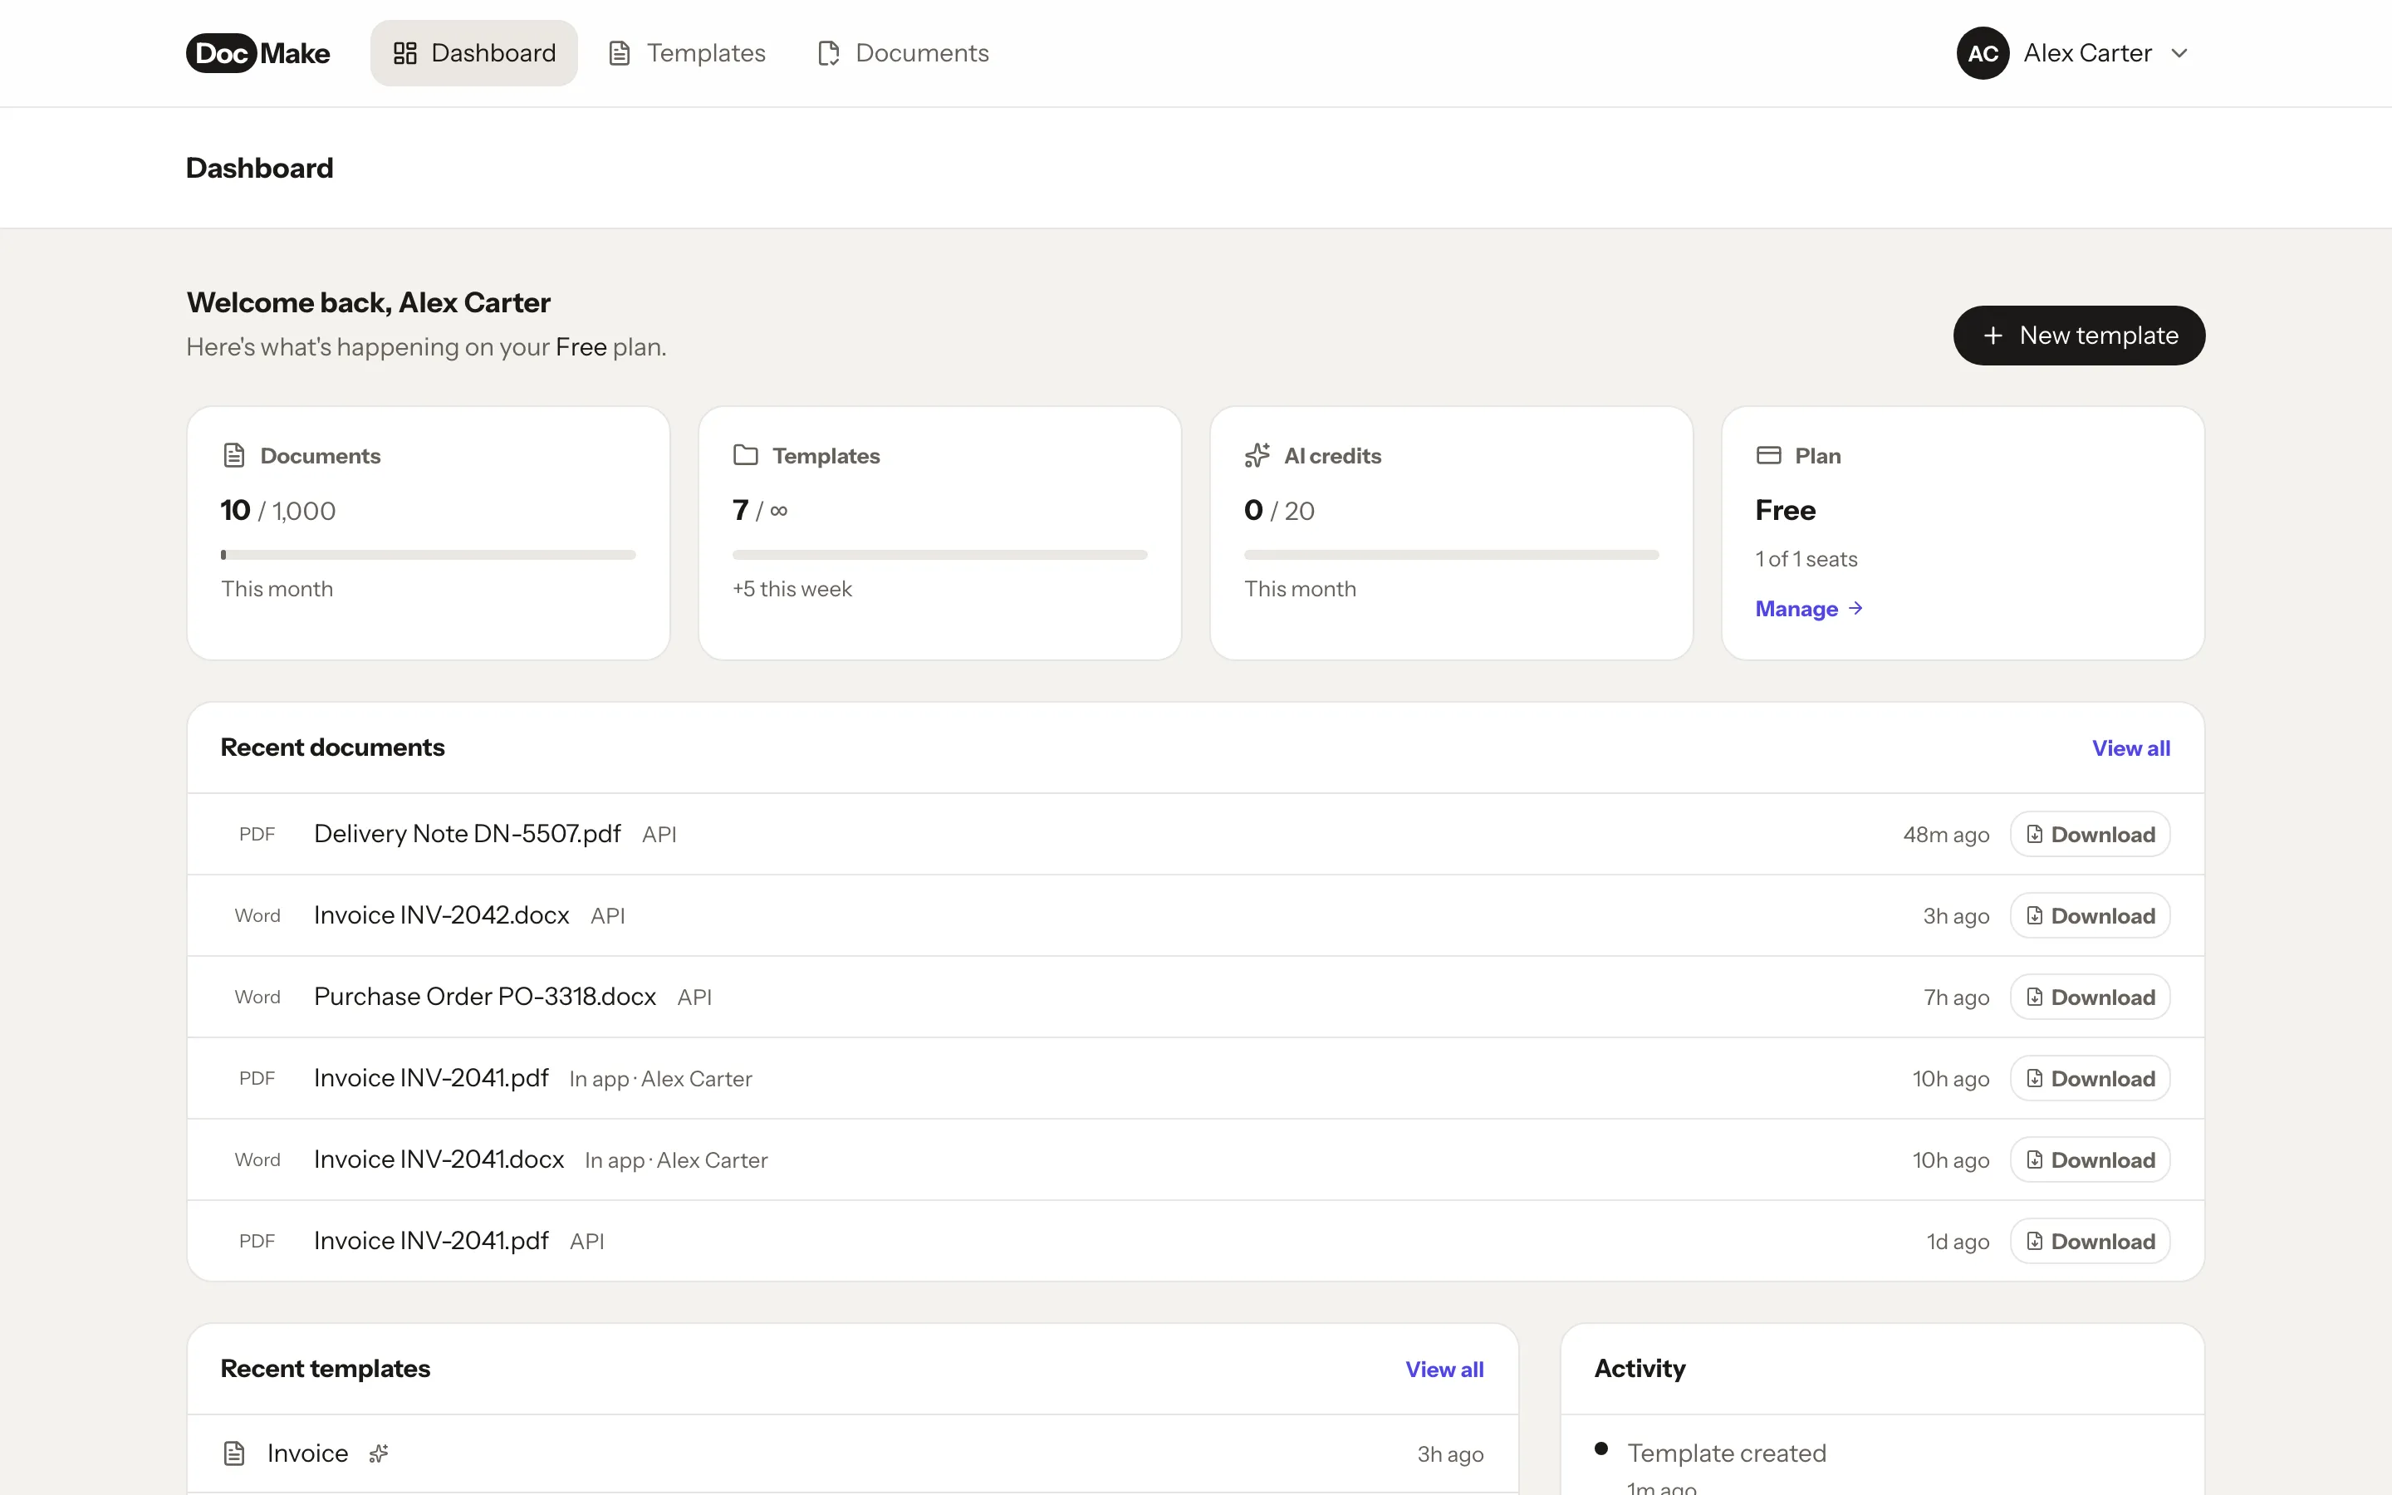This screenshot has height=1495, width=2392.
Task: Click View all in Recent templates
Action: coord(1444,1370)
